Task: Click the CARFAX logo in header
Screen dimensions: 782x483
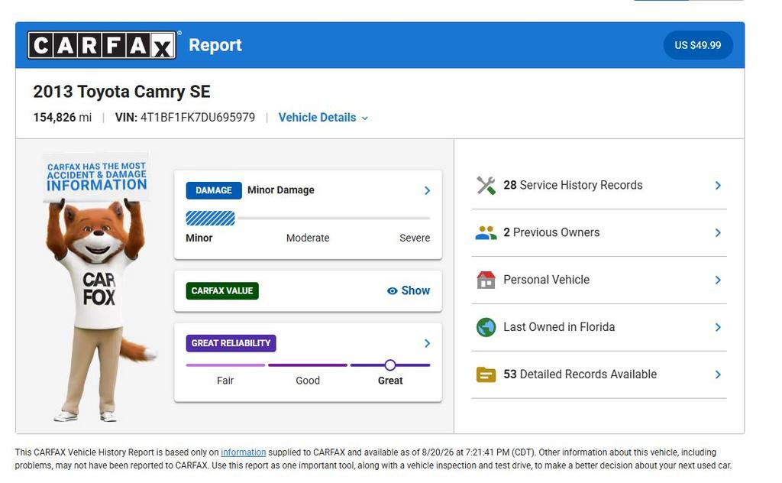Action: click(102, 45)
